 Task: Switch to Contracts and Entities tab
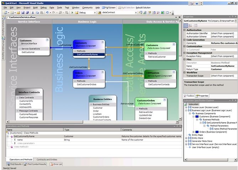[x=47, y=160]
